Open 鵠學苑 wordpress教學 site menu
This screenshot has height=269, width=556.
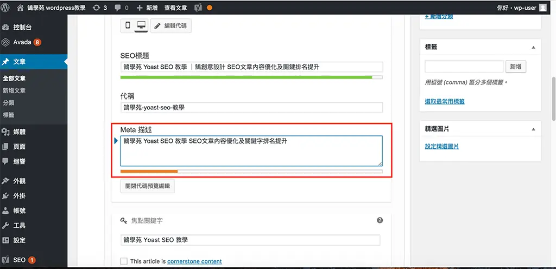click(56, 8)
